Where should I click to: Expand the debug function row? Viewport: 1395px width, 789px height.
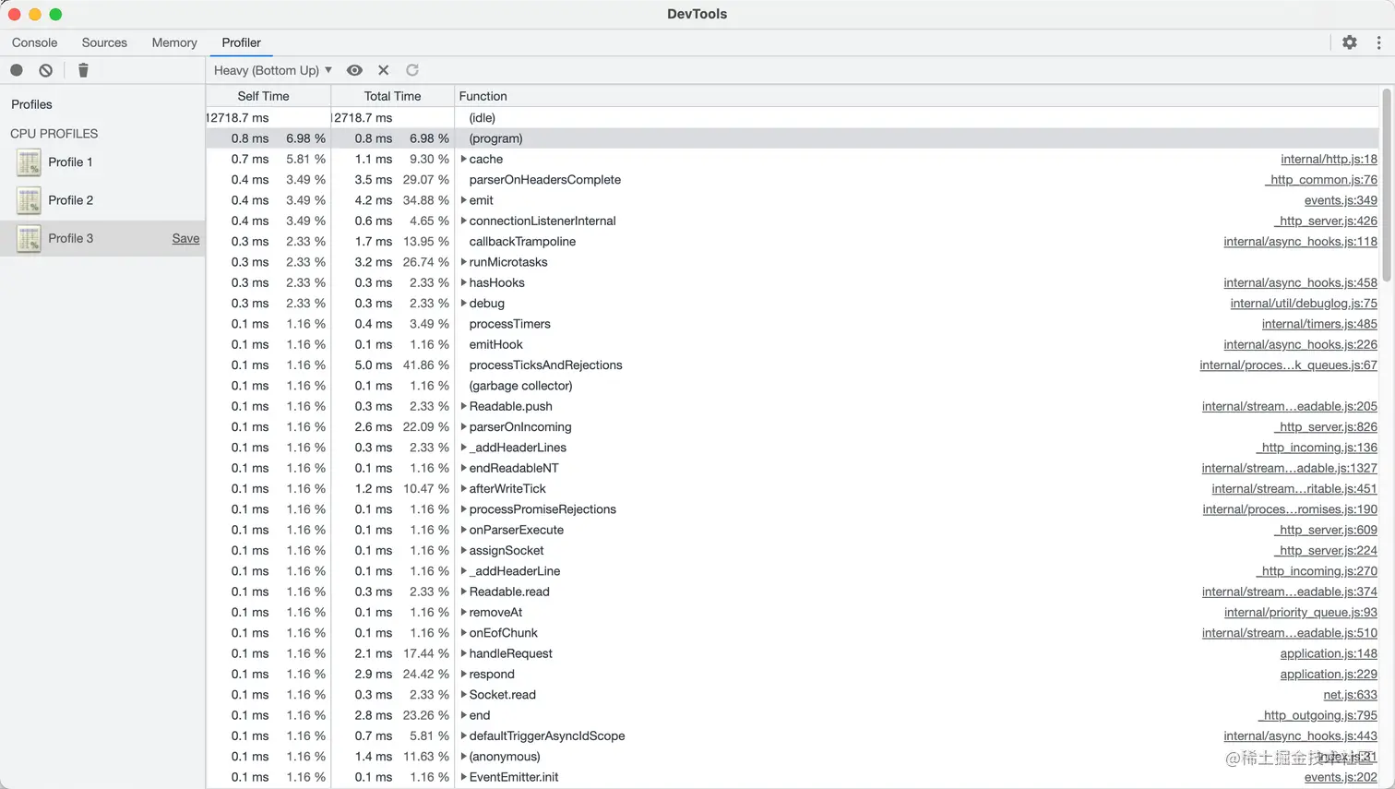click(x=463, y=303)
